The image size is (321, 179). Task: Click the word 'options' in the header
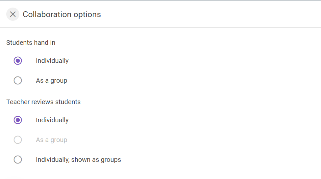(x=87, y=15)
